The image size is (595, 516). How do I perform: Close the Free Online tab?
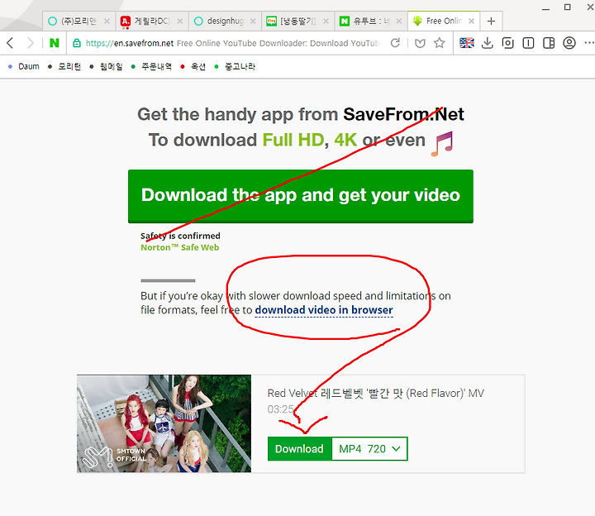coord(471,21)
